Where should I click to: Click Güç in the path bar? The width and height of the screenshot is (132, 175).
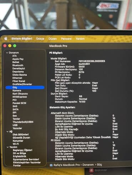(x=99, y=165)
